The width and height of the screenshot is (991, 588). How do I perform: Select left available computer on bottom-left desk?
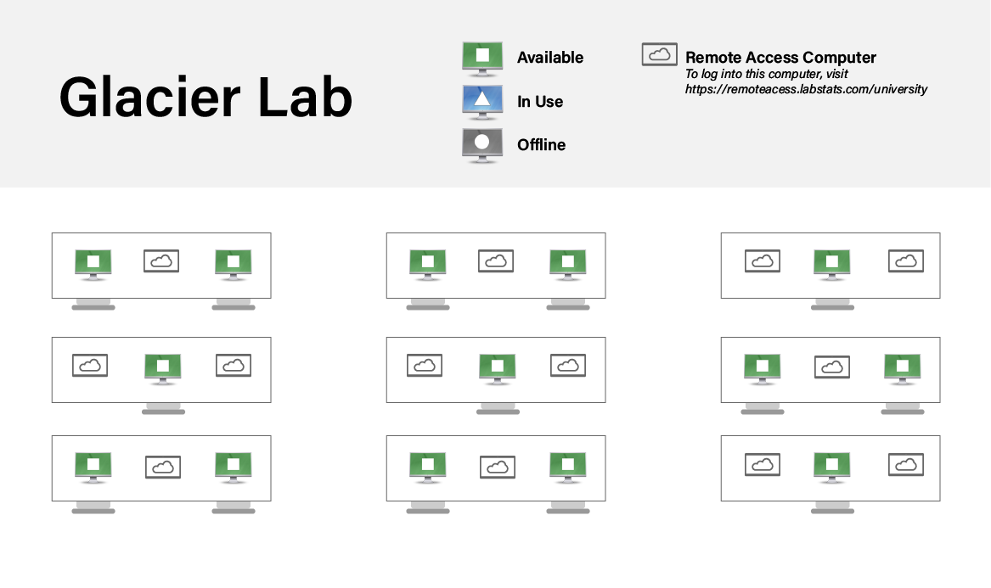(x=93, y=468)
